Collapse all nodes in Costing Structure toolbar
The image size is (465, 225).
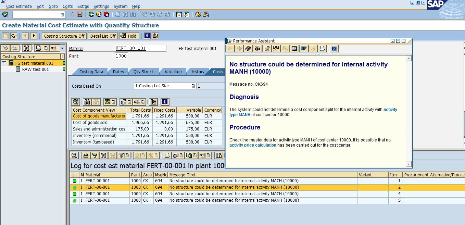click(14, 48)
